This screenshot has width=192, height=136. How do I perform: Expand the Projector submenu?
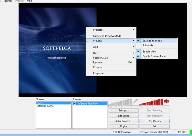pyautogui.click(x=111, y=30)
